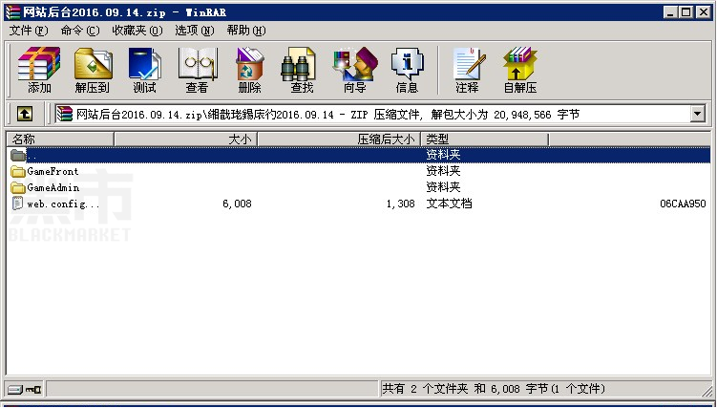Click the web.config file icon

pos(17,204)
